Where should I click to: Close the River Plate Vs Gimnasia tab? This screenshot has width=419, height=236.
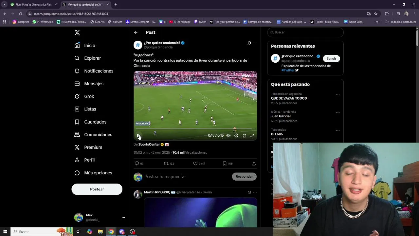pos(56,5)
